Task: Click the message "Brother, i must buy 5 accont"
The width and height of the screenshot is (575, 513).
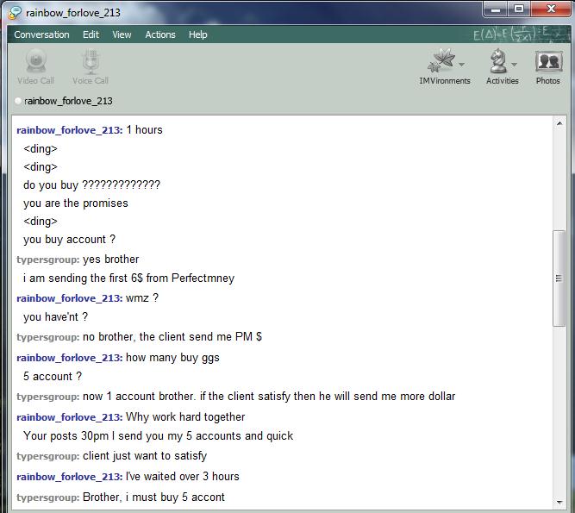Action: click(x=153, y=497)
